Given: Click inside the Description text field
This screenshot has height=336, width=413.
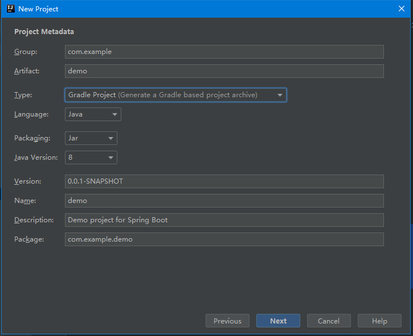Looking at the screenshot, I should click(224, 220).
